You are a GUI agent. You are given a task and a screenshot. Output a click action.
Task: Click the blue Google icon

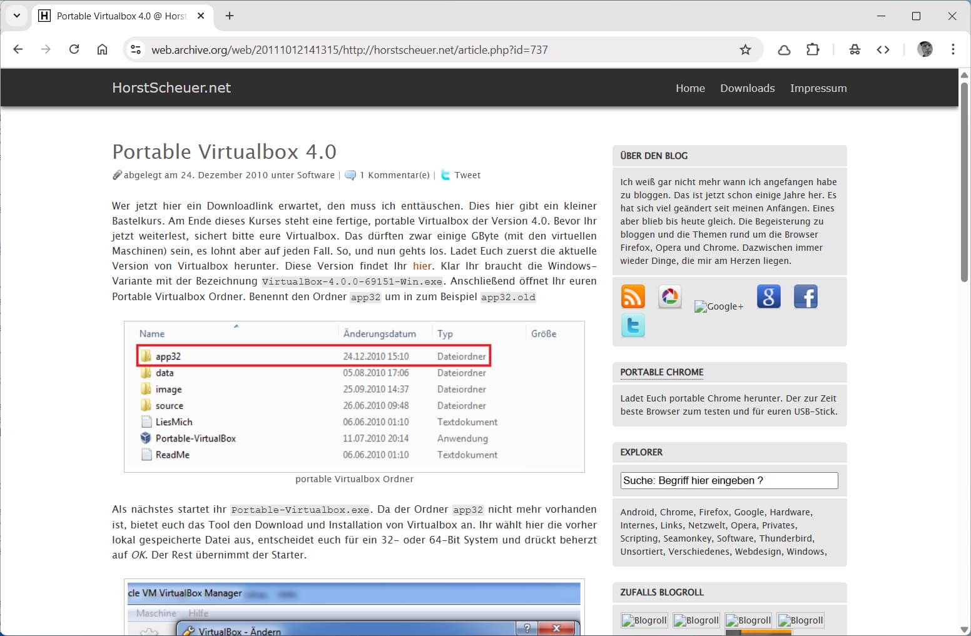[x=768, y=296]
